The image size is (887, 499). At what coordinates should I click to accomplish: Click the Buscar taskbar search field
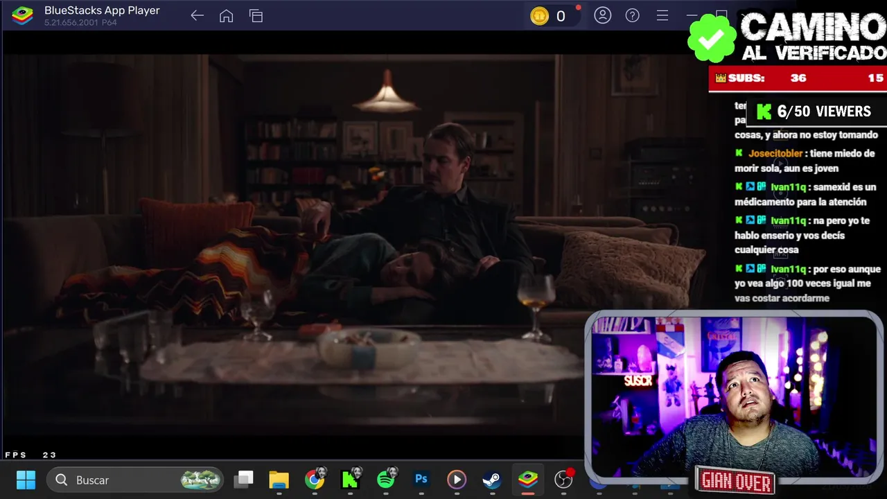[x=135, y=480]
